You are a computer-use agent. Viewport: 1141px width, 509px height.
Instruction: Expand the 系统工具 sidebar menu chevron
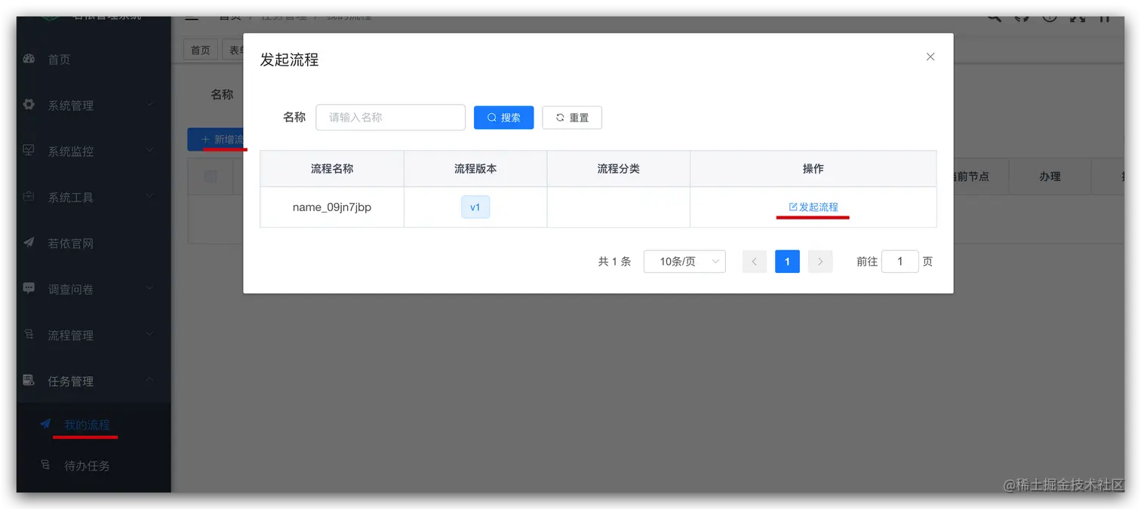point(149,196)
